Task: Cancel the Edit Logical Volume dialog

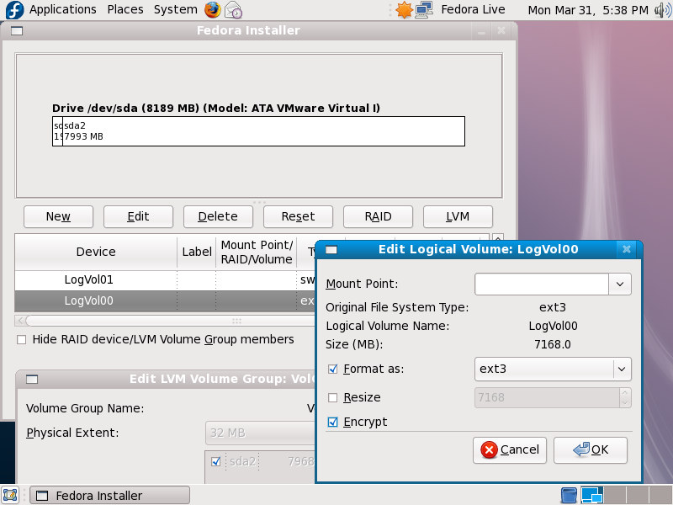Action: point(510,450)
